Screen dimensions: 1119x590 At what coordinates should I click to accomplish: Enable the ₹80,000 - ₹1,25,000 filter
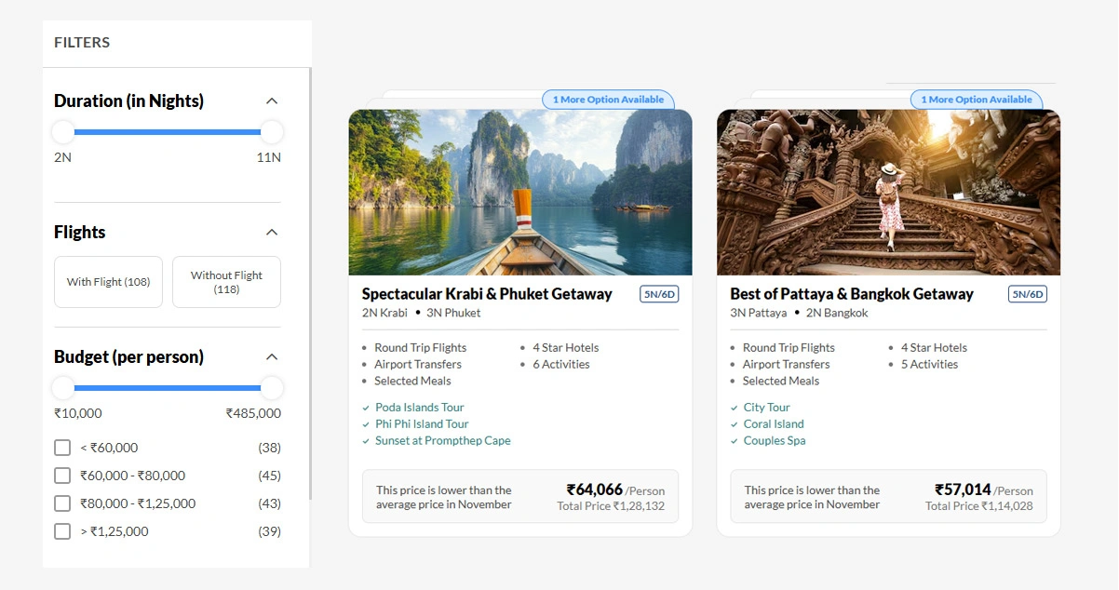(62, 503)
